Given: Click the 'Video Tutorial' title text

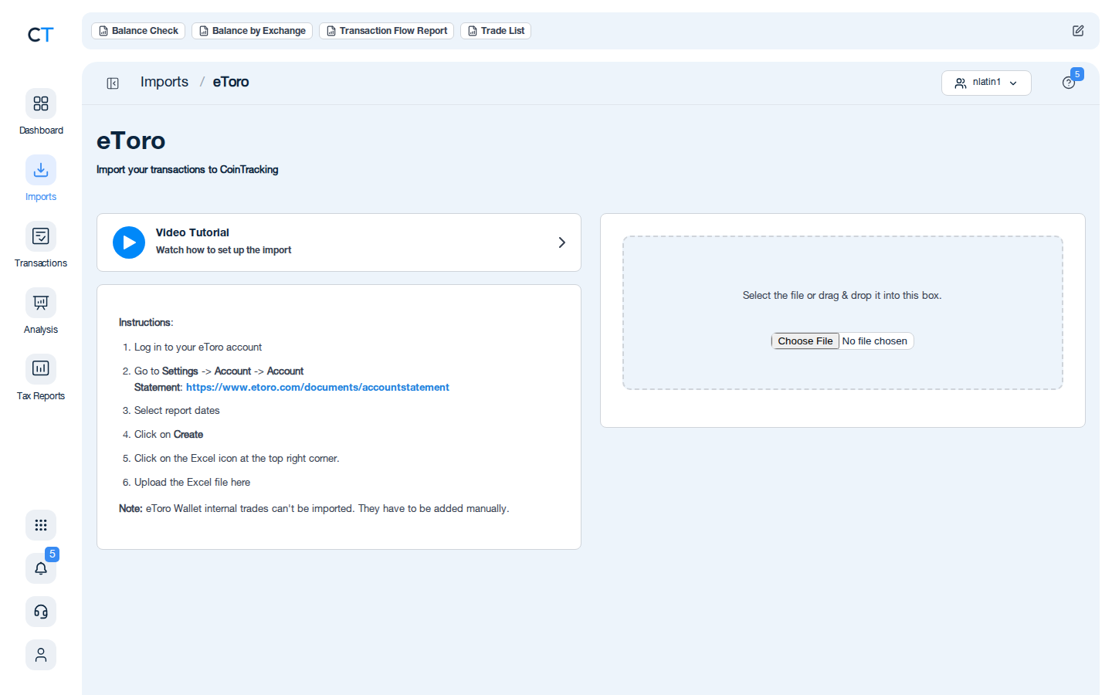Looking at the screenshot, I should click(x=192, y=232).
